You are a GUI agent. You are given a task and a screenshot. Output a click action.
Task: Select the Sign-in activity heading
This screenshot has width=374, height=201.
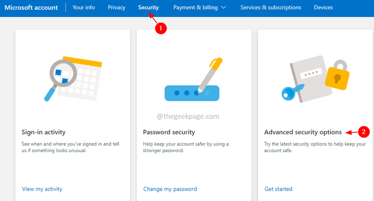pyautogui.click(x=43, y=132)
